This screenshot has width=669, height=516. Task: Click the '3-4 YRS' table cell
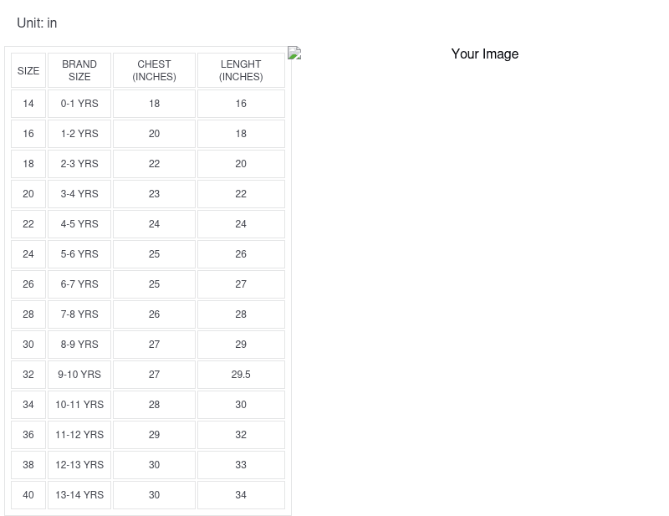[79, 194]
